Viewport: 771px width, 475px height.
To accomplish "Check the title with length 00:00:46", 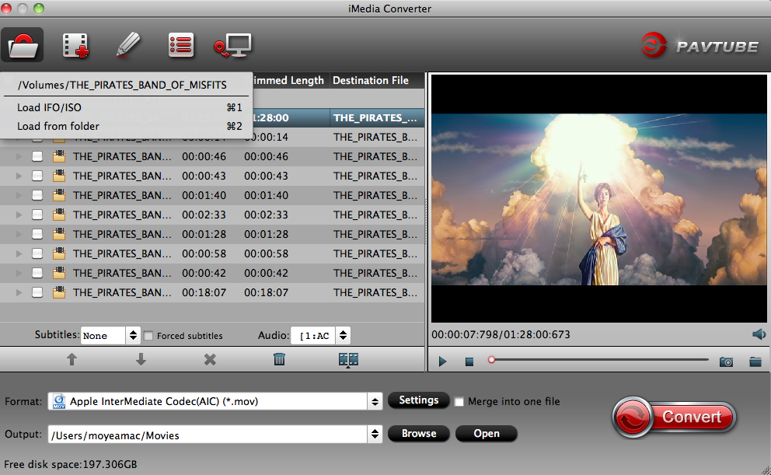I will 37,156.
